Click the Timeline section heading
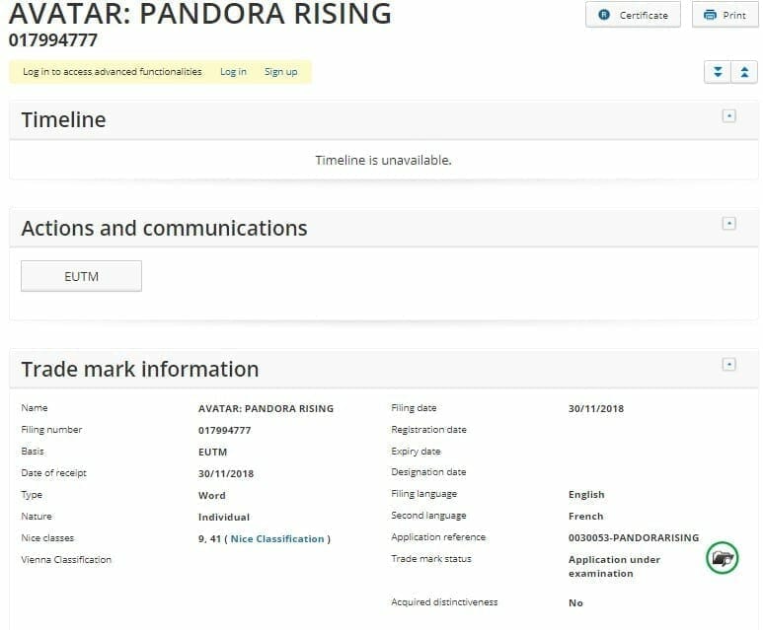This screenshot has height=630, width=763. click(63, 120)
